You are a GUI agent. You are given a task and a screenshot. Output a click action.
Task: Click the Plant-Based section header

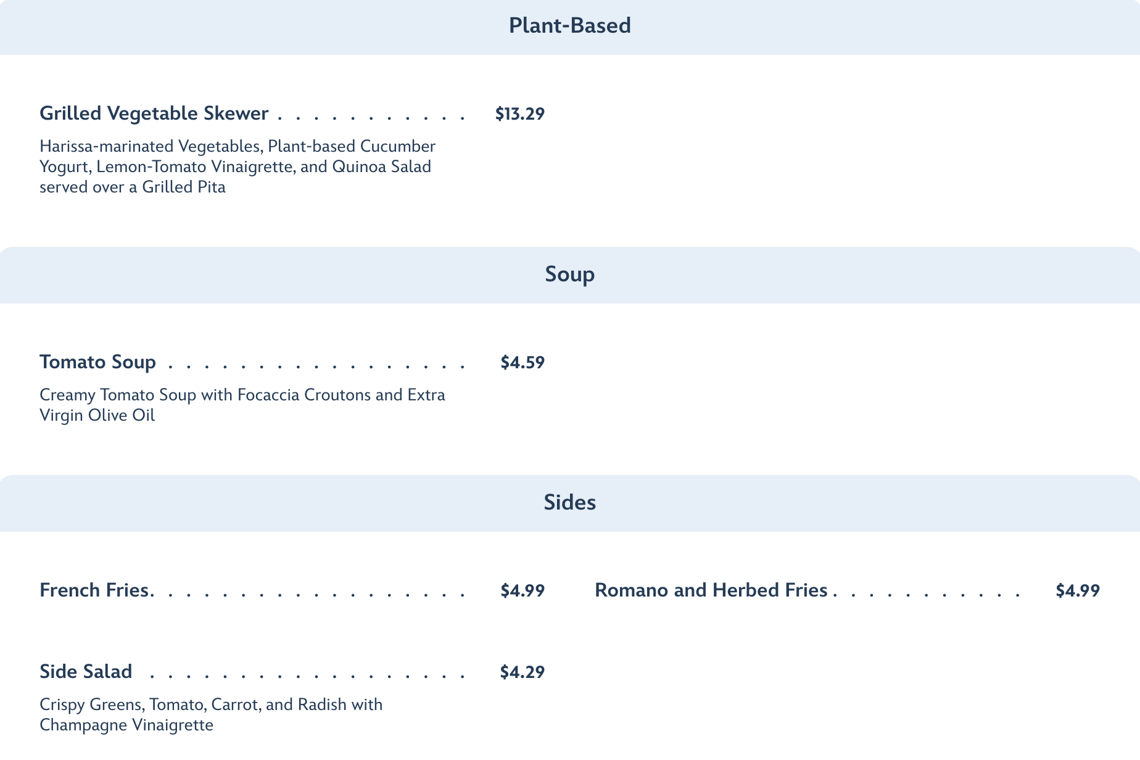569,26
